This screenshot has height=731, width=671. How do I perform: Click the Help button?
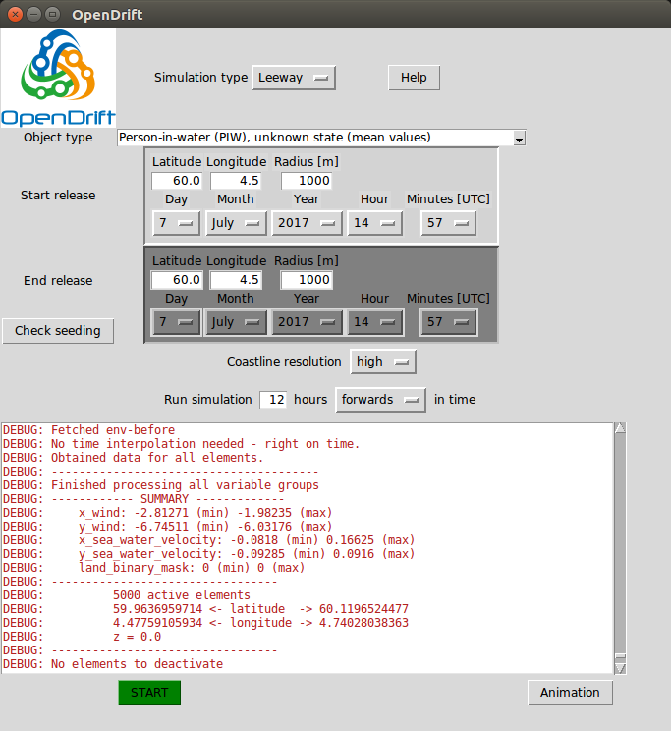click(x=414, y=78)
